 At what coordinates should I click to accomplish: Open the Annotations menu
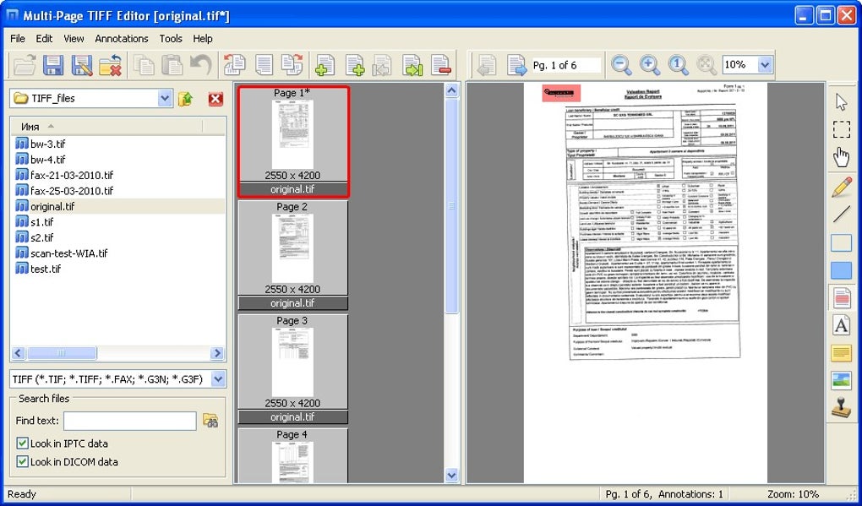[x=122, y=39]
